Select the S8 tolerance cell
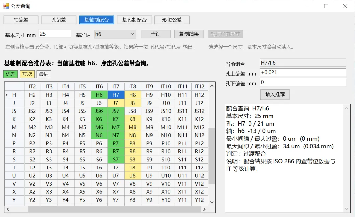The width and height of the screenshot is (355, 217). (x=133, y=159)
